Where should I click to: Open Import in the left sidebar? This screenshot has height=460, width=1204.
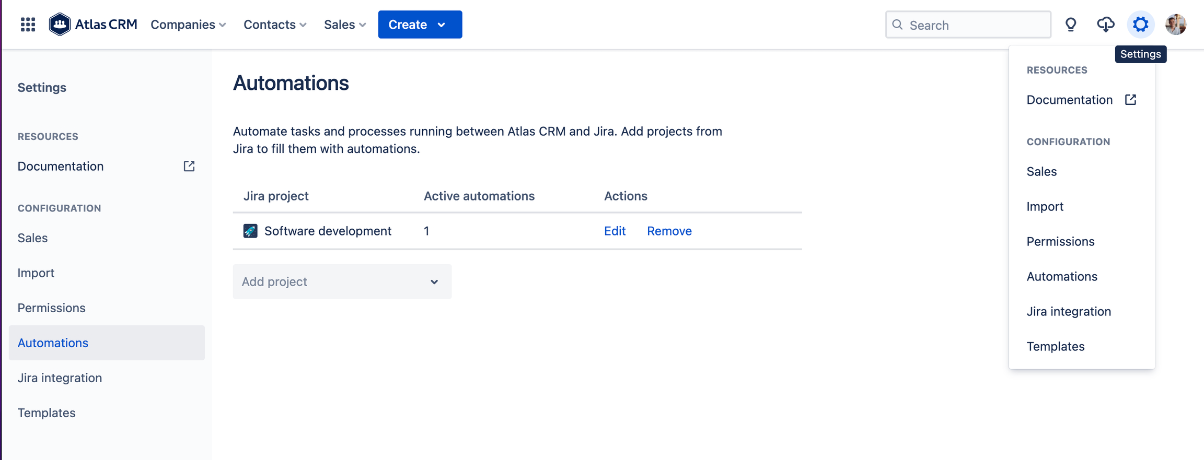[36, 273]
